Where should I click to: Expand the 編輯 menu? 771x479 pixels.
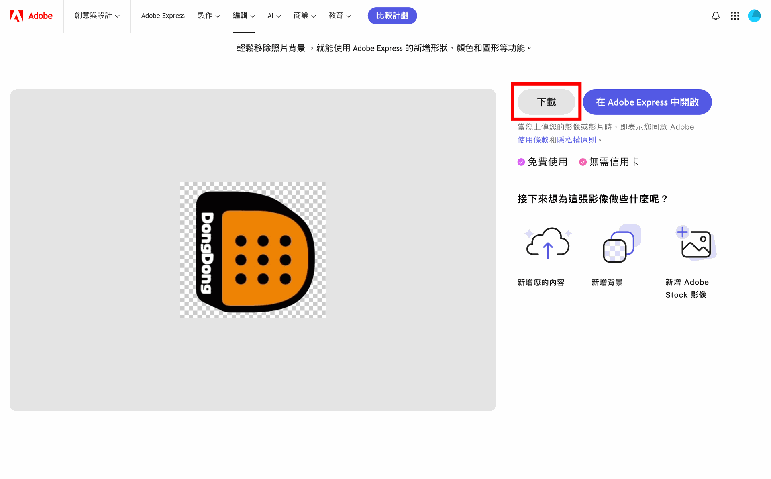coord(244,16)
